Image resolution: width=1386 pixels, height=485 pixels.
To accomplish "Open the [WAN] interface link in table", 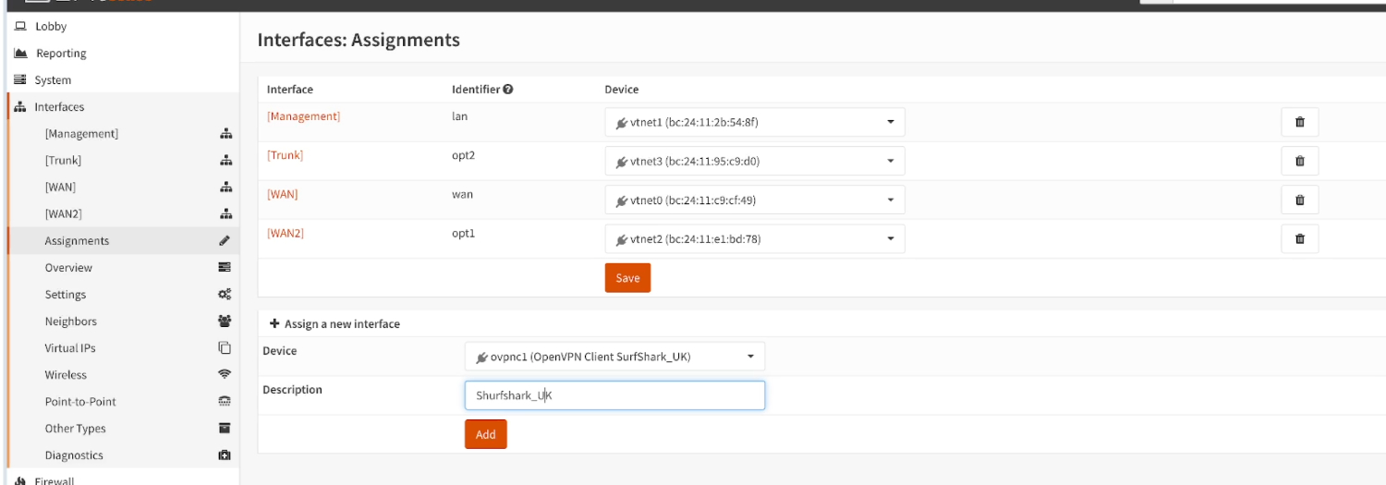I will click(282, 194).
